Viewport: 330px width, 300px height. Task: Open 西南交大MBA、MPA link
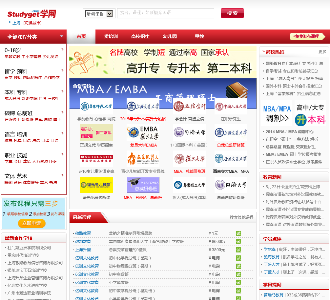[231, 171]
